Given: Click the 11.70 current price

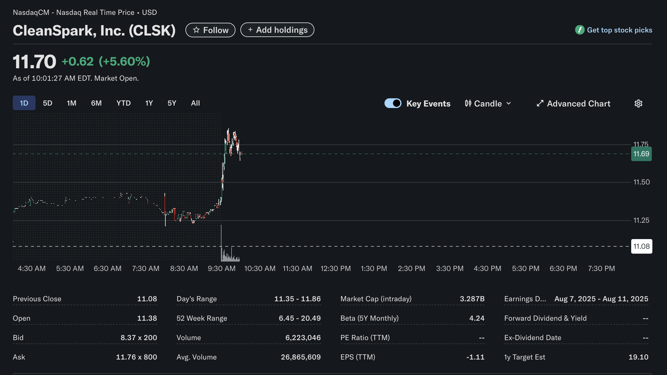Looking at the screenshot, I should click(34, 62).
